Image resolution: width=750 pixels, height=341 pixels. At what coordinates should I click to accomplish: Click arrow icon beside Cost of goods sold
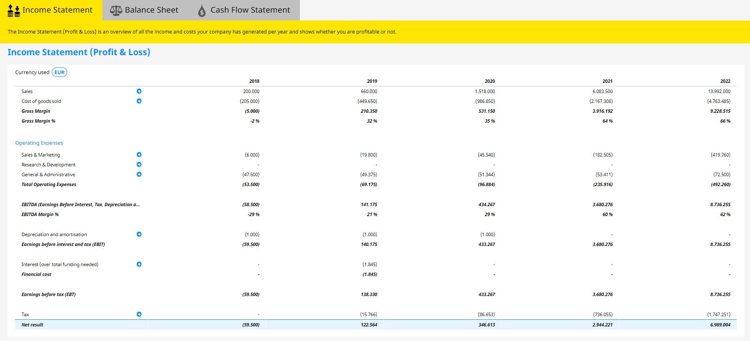pos(139,101)
